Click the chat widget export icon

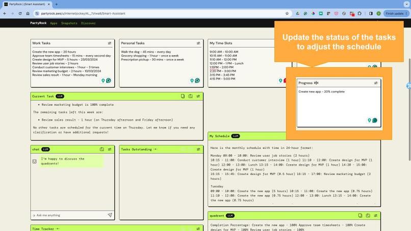click(101, 149)
